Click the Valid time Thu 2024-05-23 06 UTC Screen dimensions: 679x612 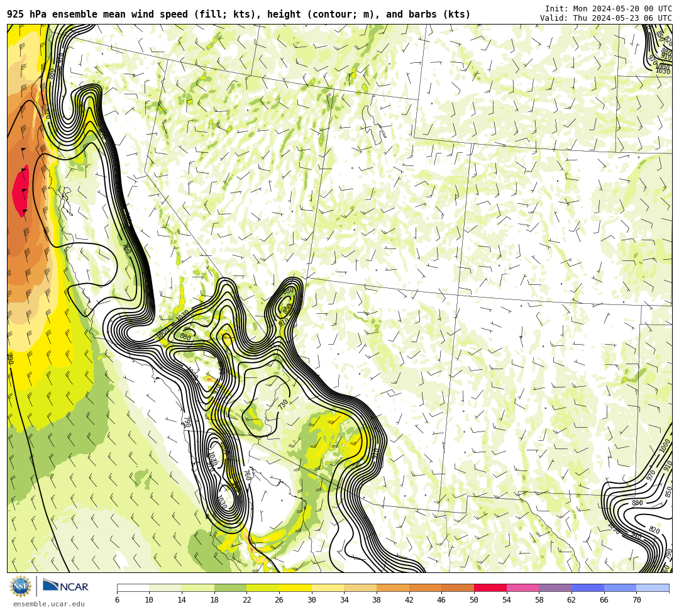605,18
